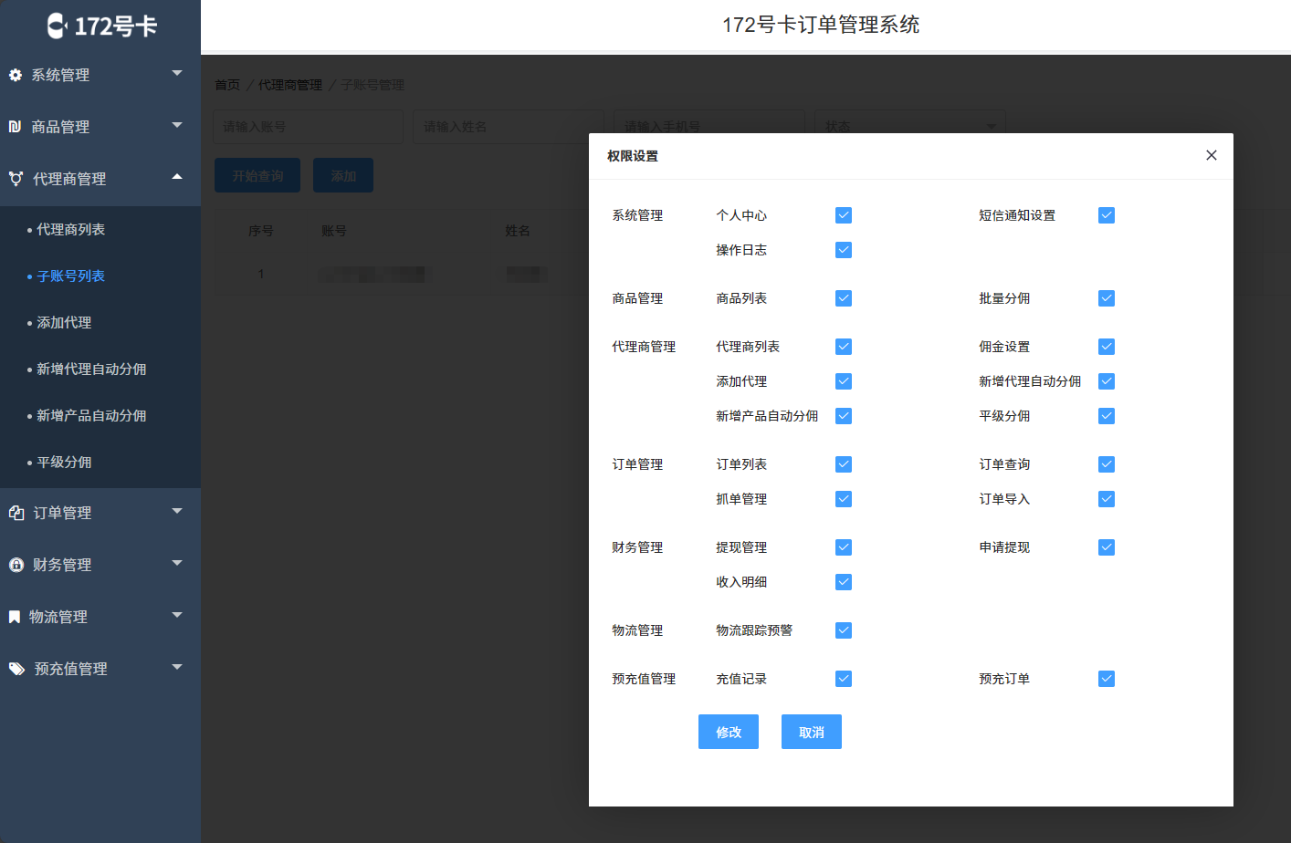
Task: Click the 商品管理 sidebar icon
Action: [15, 127]
